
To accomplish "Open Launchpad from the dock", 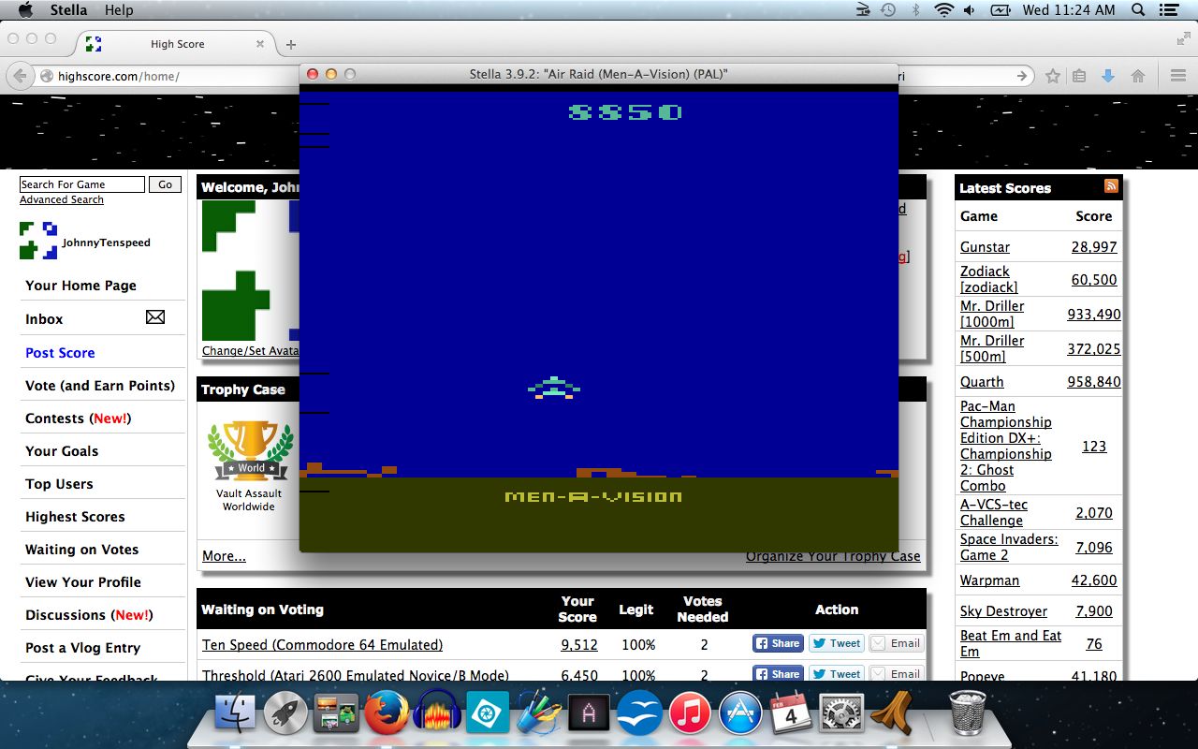I will (285, 715).
